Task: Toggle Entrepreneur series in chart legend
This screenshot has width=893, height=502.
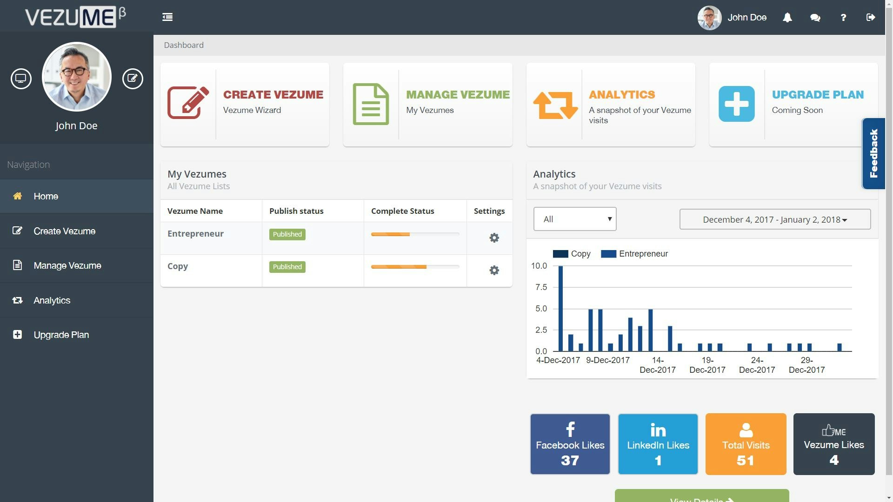Action: (x=634, y=254)
